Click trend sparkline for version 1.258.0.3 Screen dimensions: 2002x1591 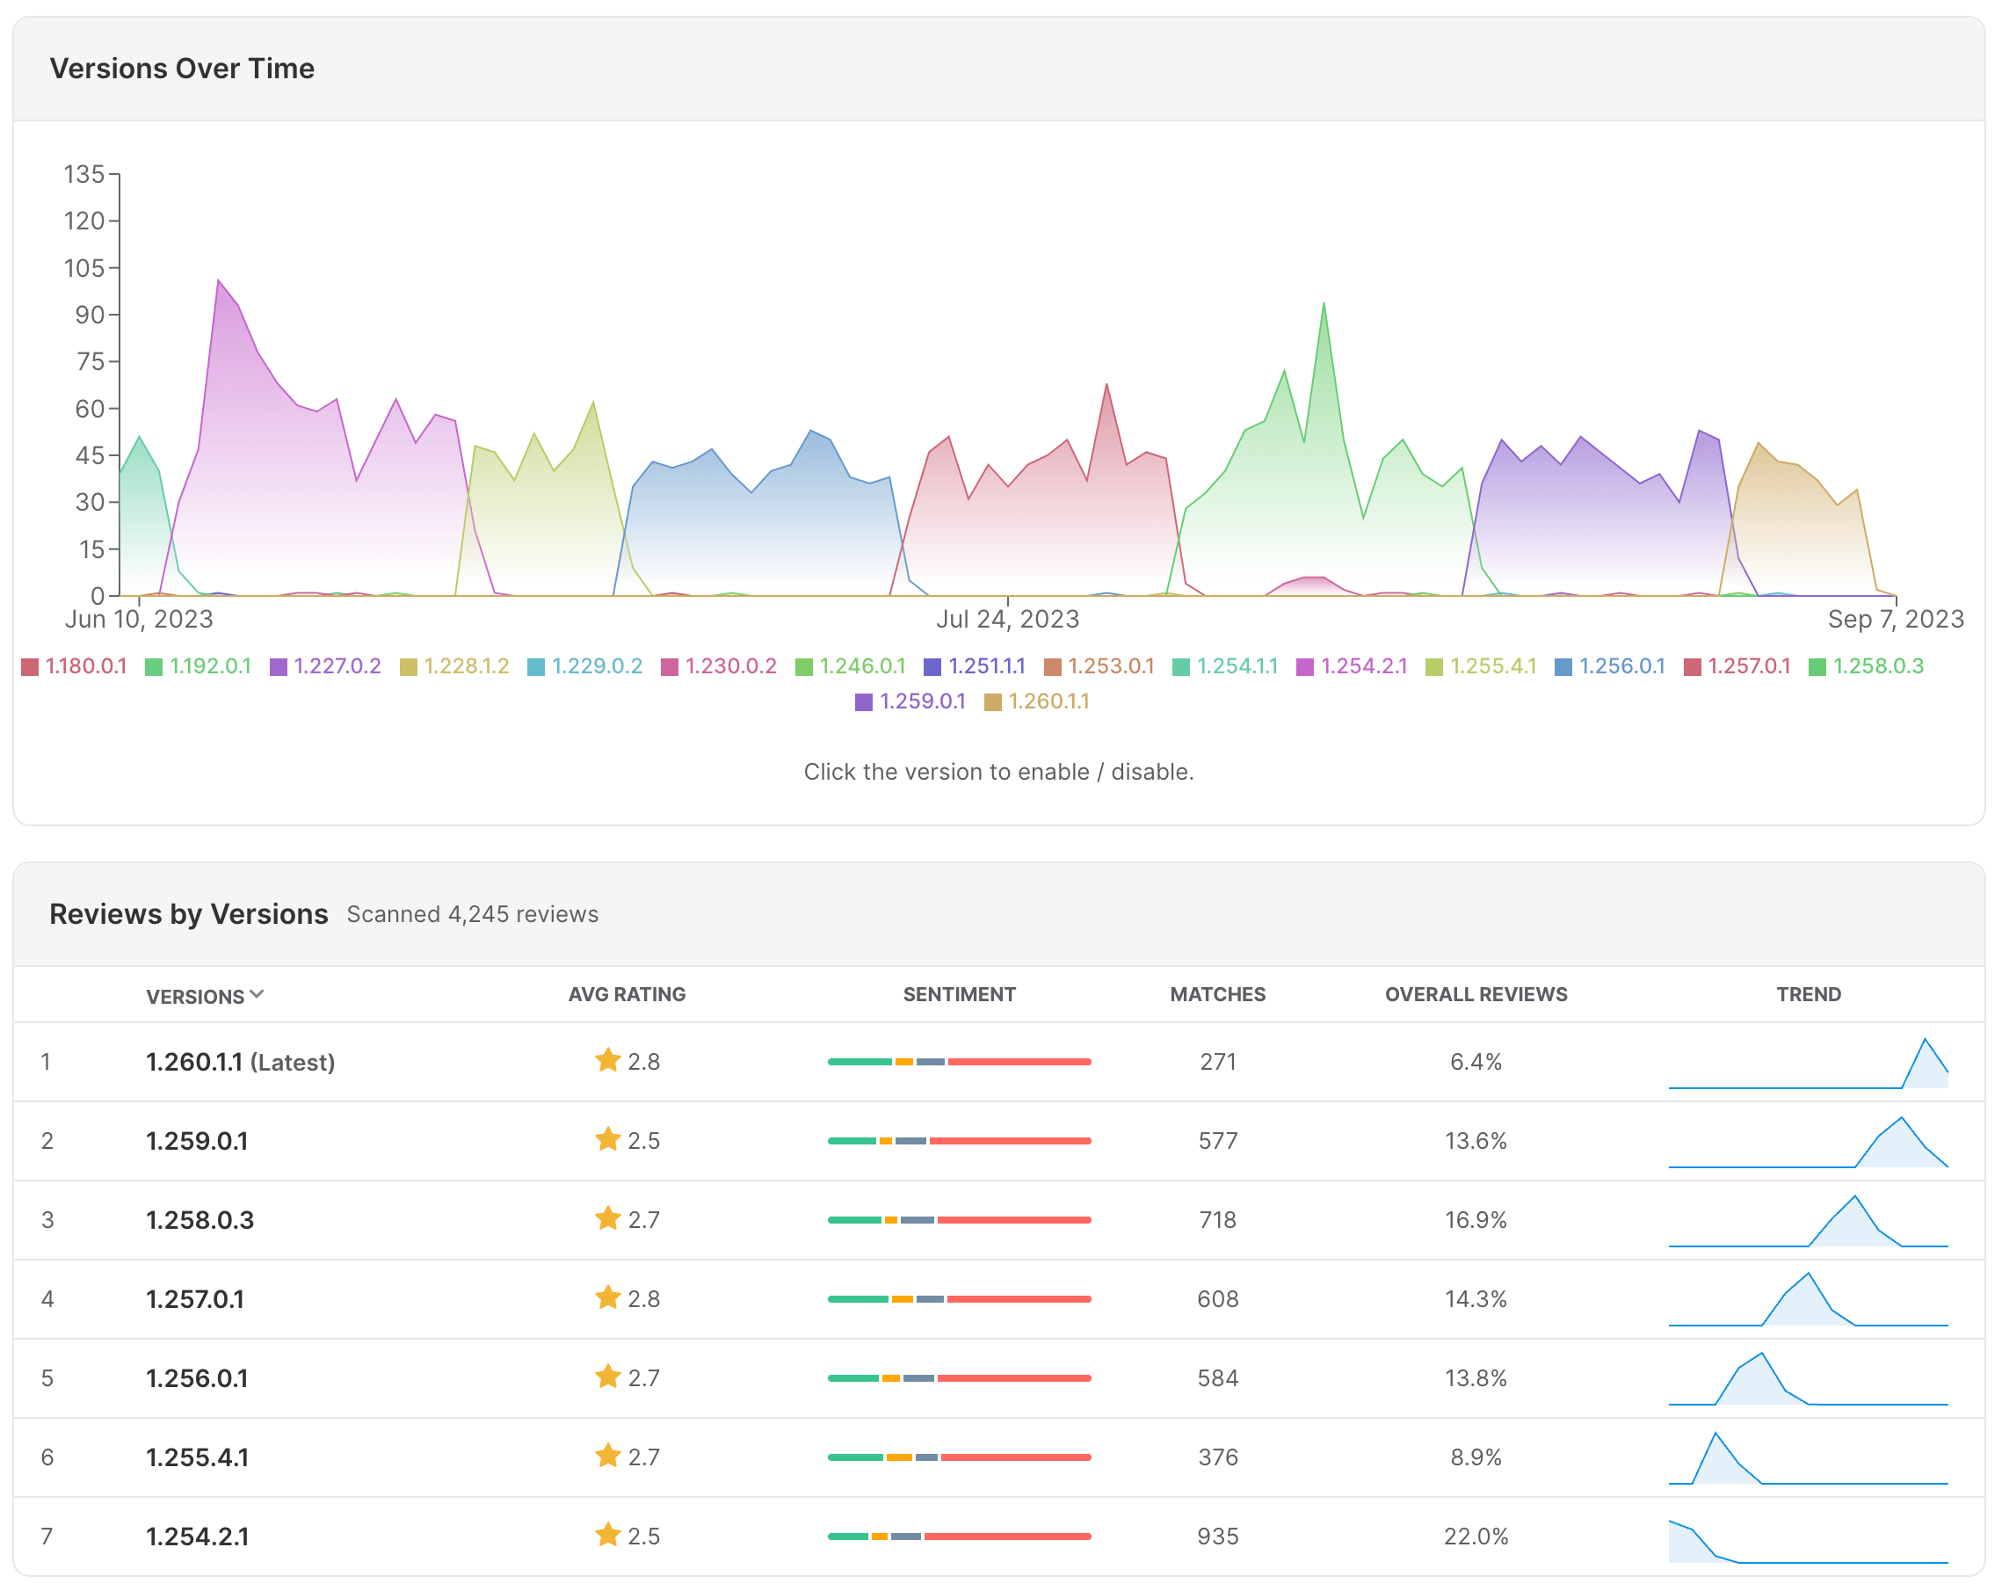click(x=1808, y=1220)
